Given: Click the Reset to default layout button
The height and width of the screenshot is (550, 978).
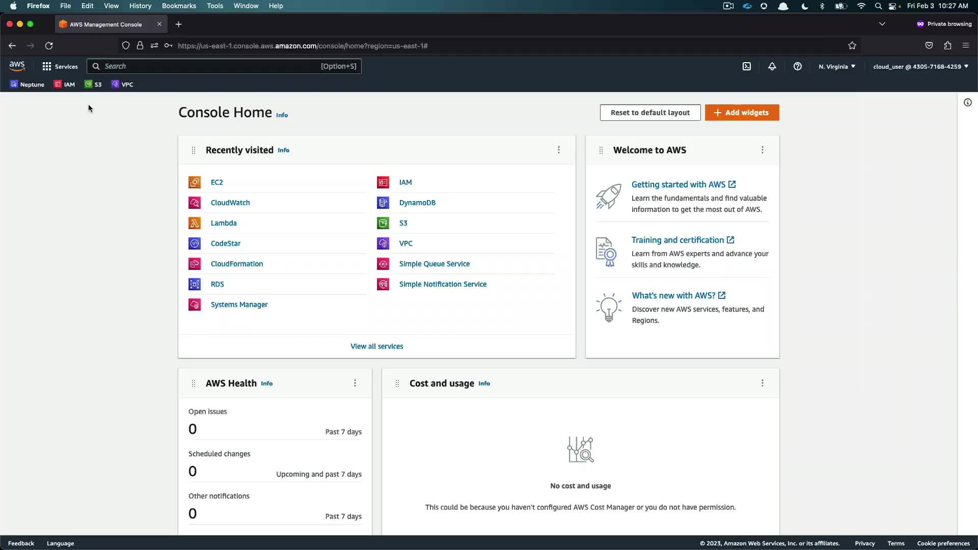Looking at the screenshot, I should pos(650,113).
